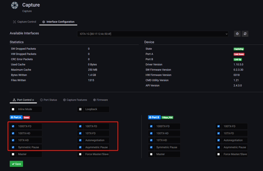The height and width of the screenshot is (171, 263).
Task: Open the Port Status tab
Action: [x=48, y=100]
